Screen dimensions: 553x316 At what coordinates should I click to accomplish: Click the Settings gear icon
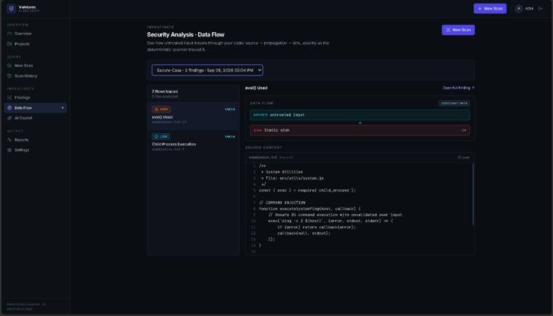pyautogui.click(x=10, y=150)
